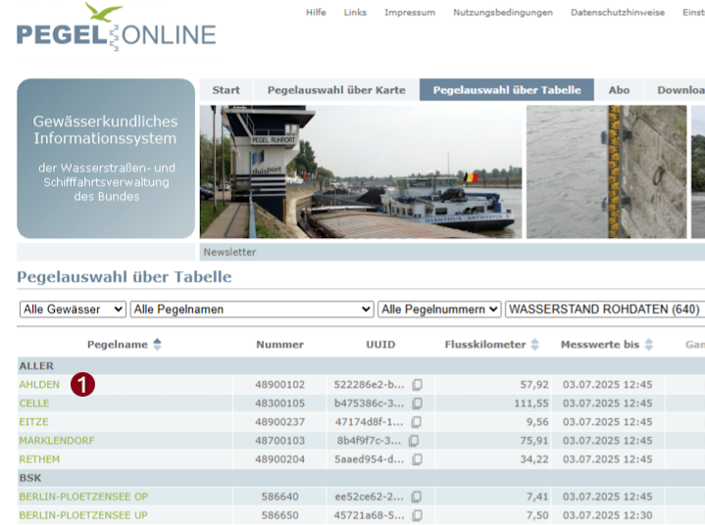Viewport: 705px width, 525px height.
Task: Open the RETHEM gauge link
Action: click(x=39, y=459)
